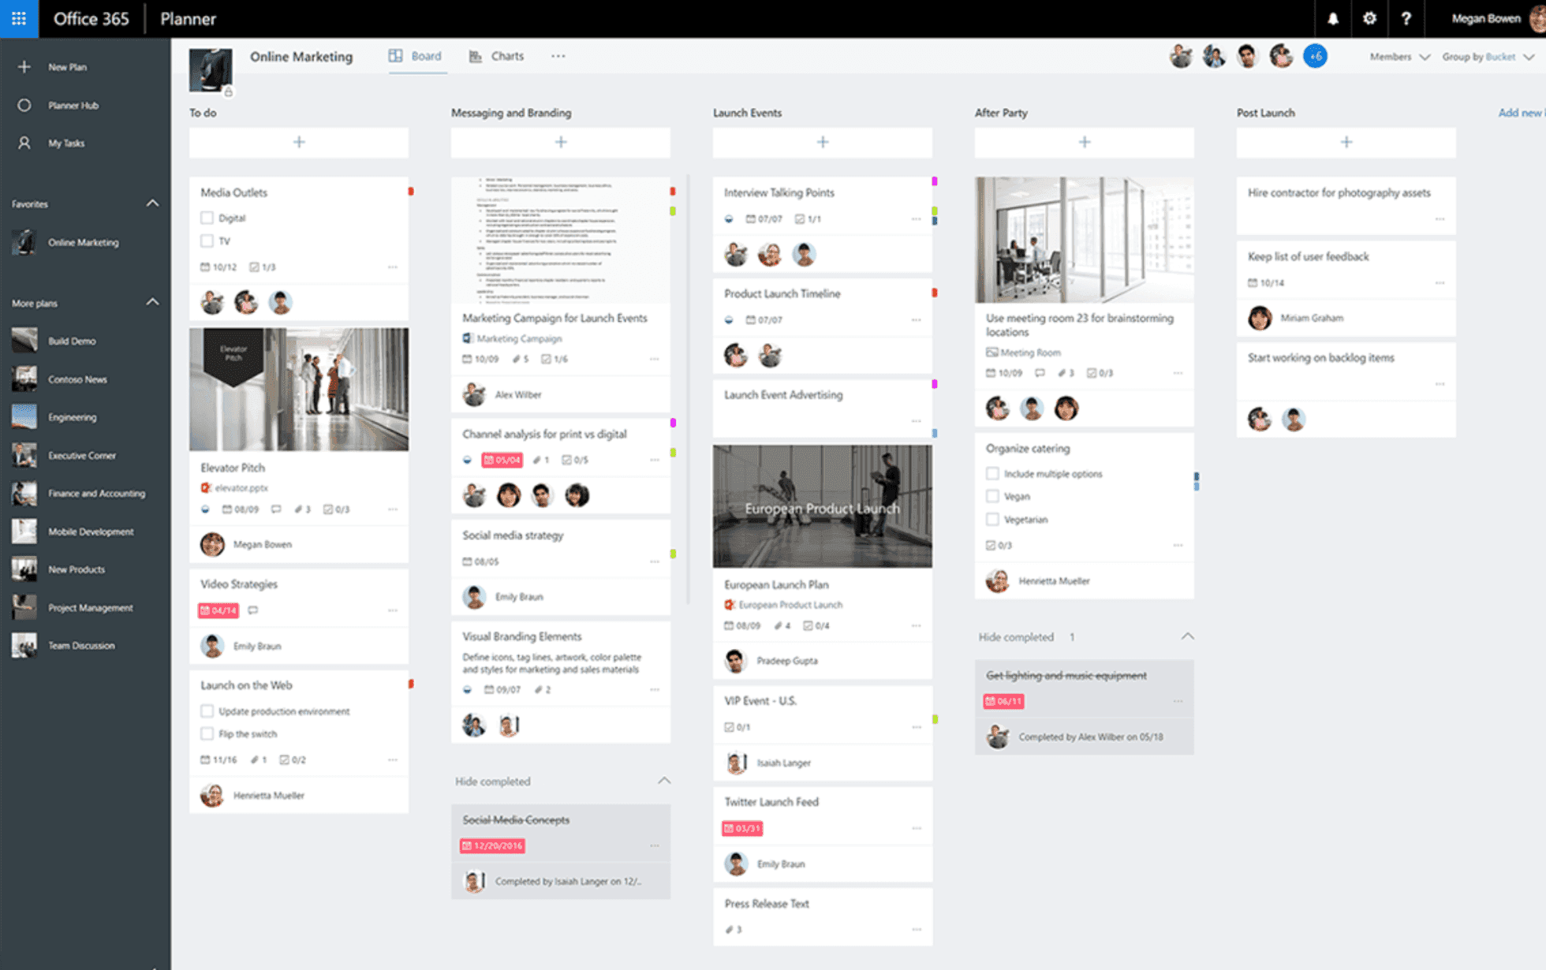Open the Group by Bucket dropdown
1546x970 pixels.
point(1488,56)
